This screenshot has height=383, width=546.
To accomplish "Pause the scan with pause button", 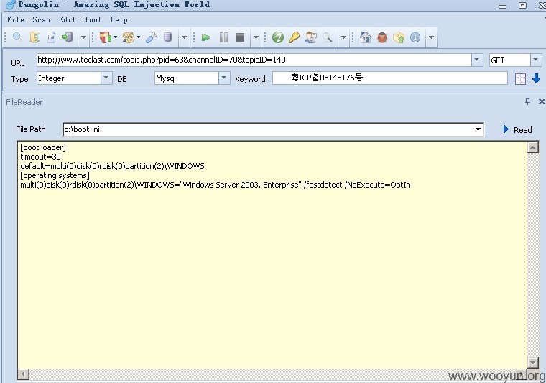I will click(223, 37).
